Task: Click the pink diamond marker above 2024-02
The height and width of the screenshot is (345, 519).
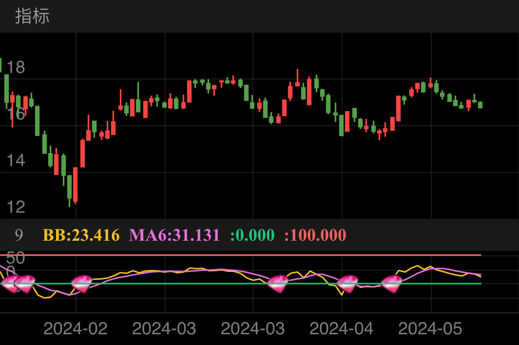Action: pos(81,284)
